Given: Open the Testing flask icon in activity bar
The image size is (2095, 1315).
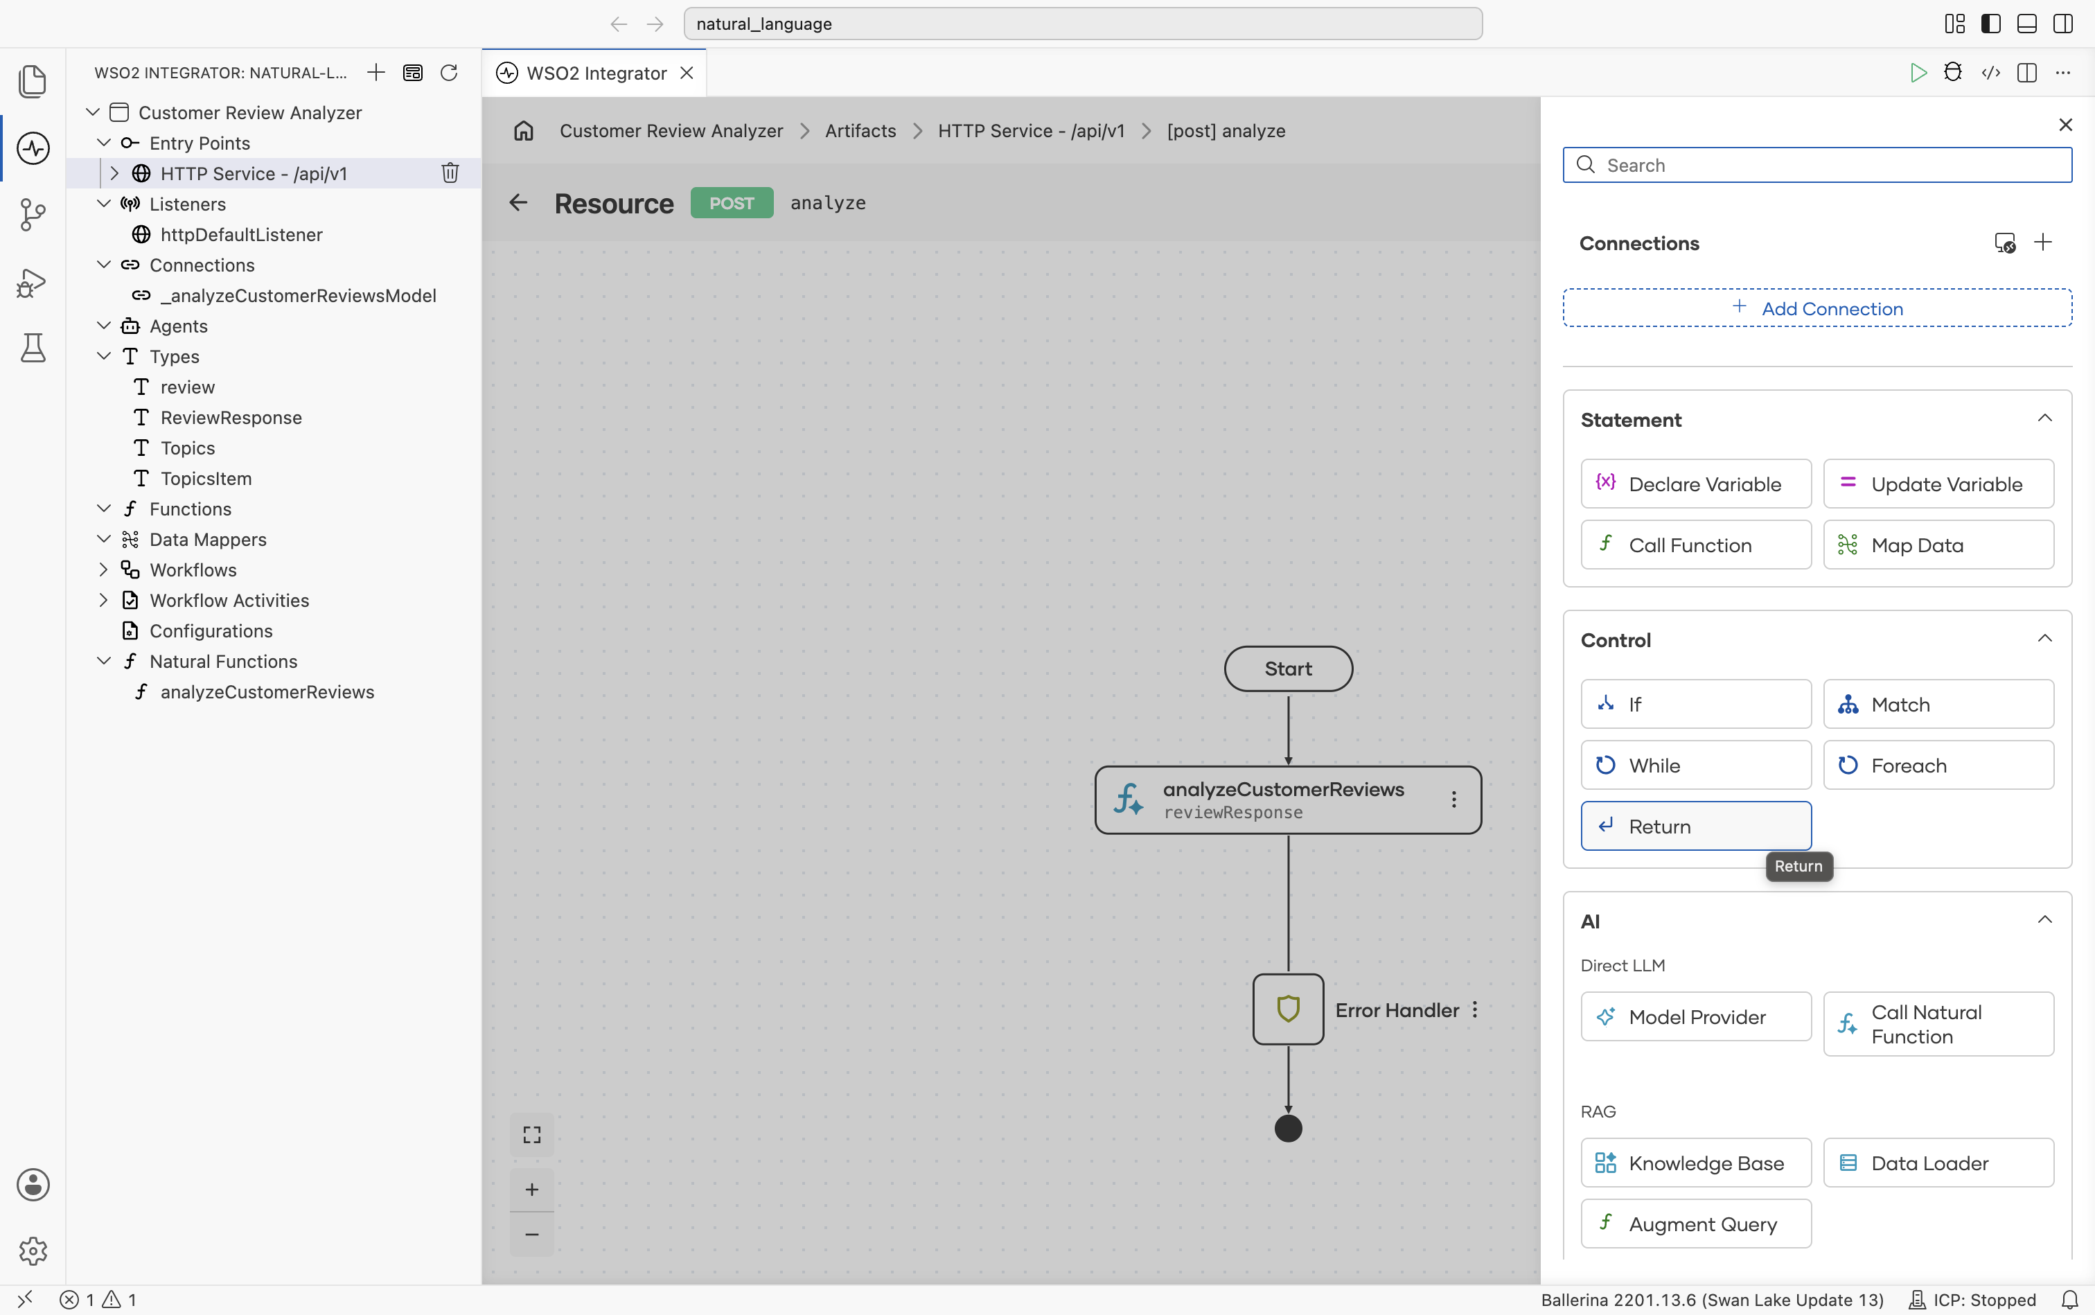Looking at the screenshot, I should click(x=32, y=348).
